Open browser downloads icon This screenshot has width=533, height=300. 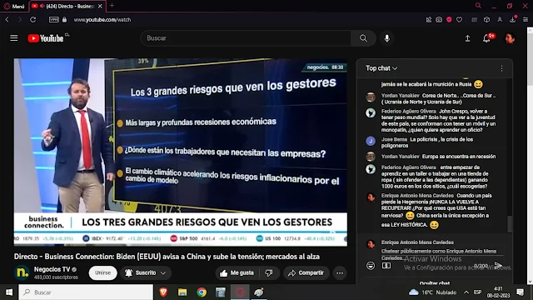pyautogui.click(x=513, y=19)
